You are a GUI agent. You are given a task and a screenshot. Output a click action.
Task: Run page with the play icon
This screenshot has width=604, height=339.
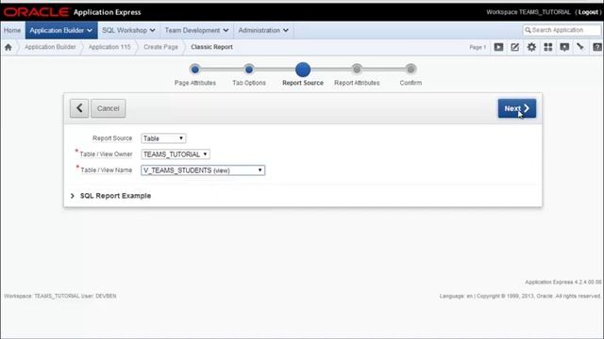click(x=498, y=47)
